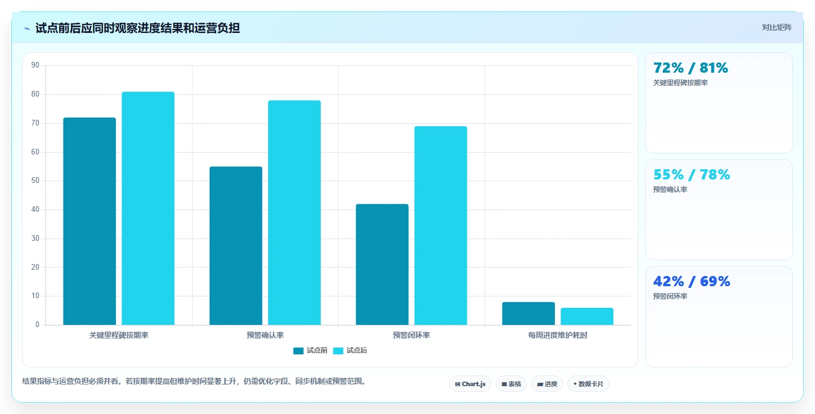This screenshot has width=815, height=414.
Task: Click the 试点后 bar for 关键里程碑按期率
Action: (148, 208)
